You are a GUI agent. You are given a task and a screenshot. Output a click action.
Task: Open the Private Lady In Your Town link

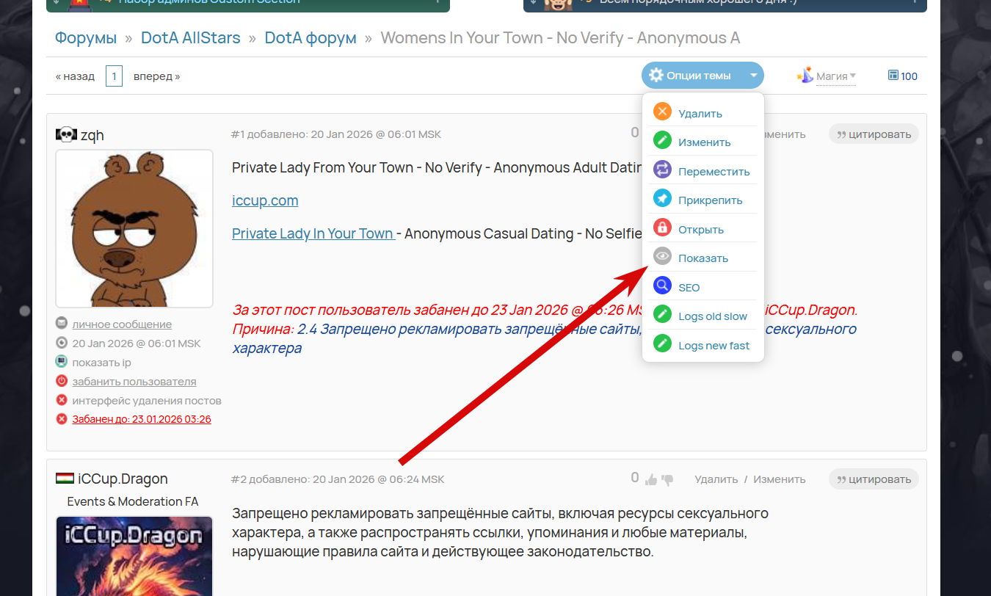313,234
